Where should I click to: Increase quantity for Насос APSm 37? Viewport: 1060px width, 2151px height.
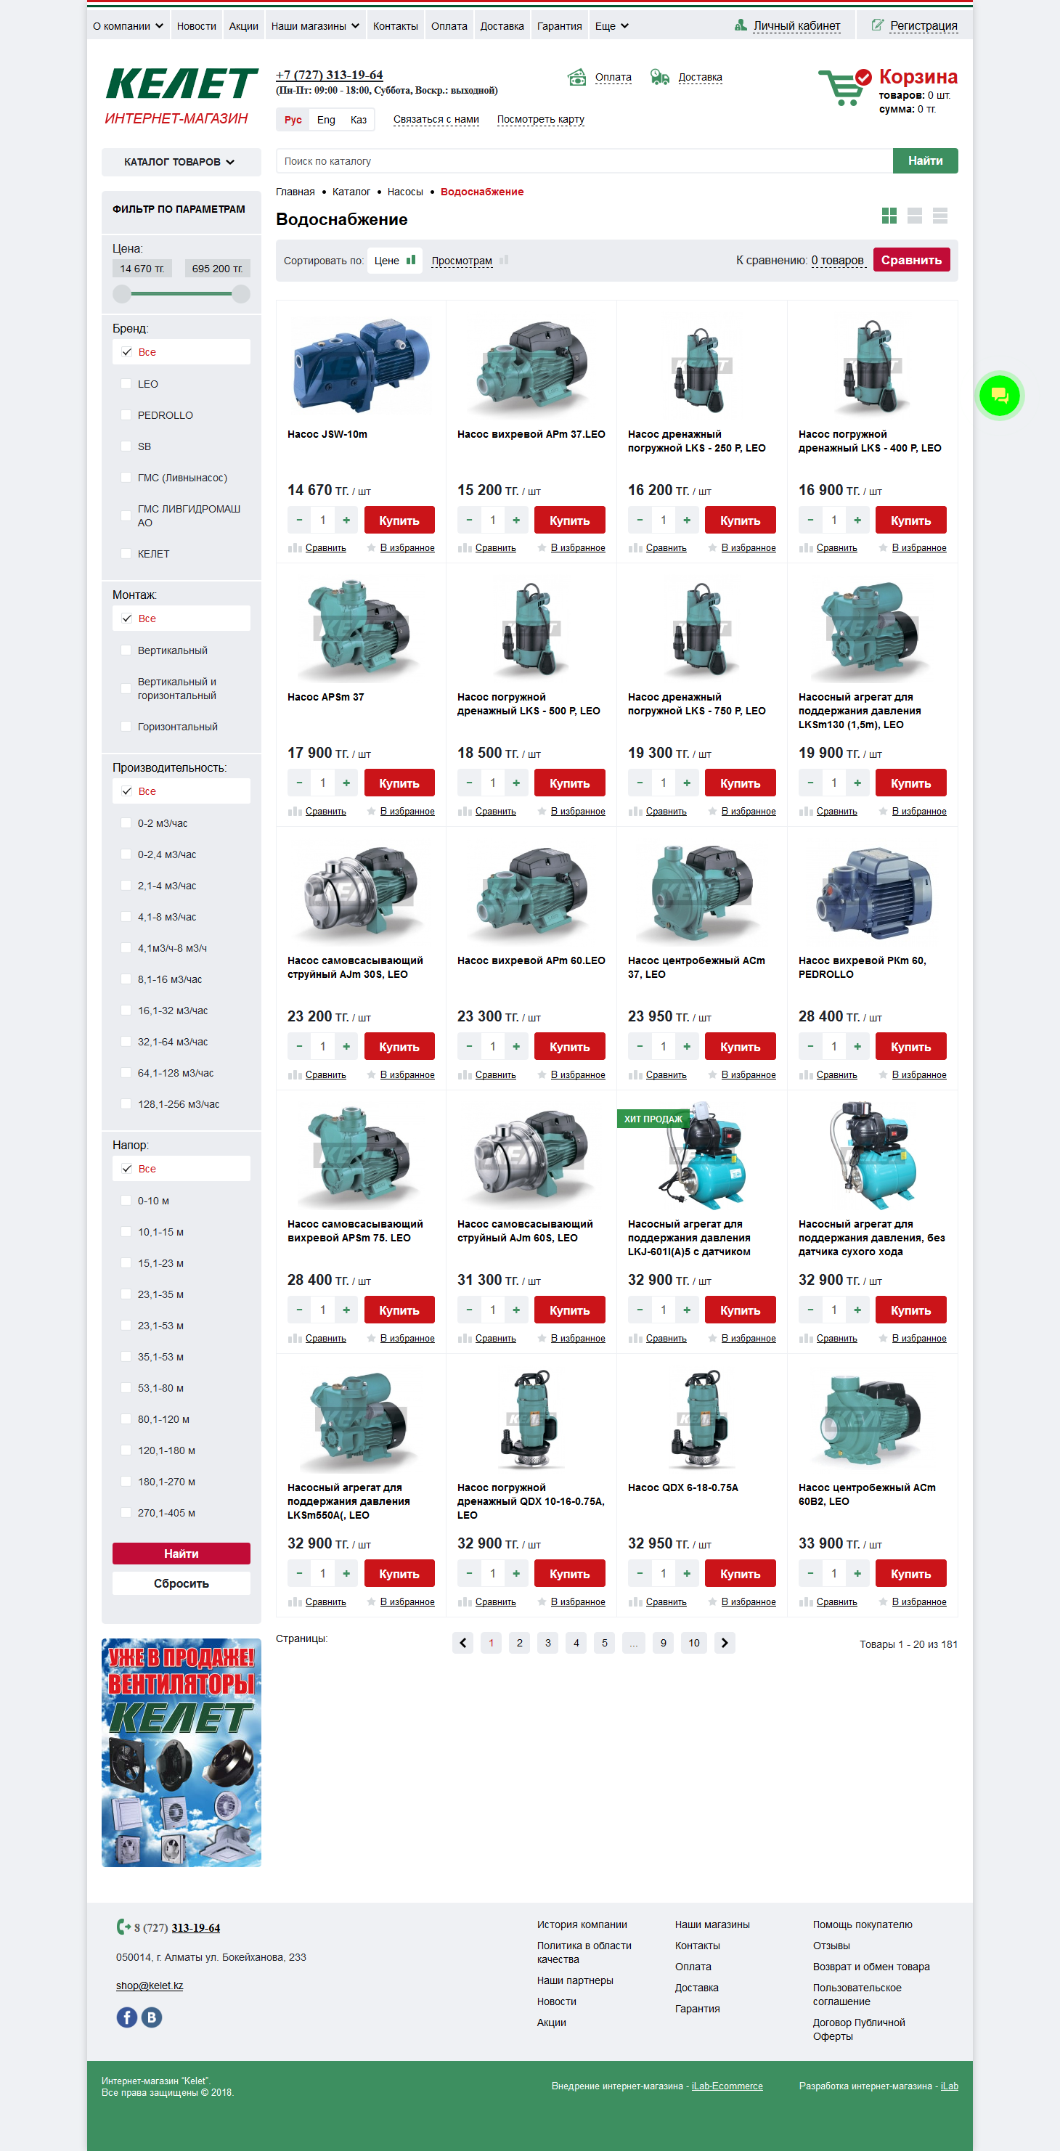point(346,783)
